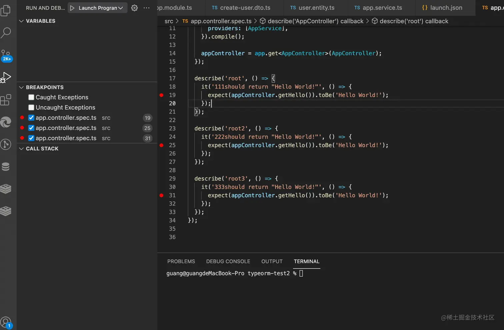Disable the line 25 breakpoint checkbox

coord(31,128)
